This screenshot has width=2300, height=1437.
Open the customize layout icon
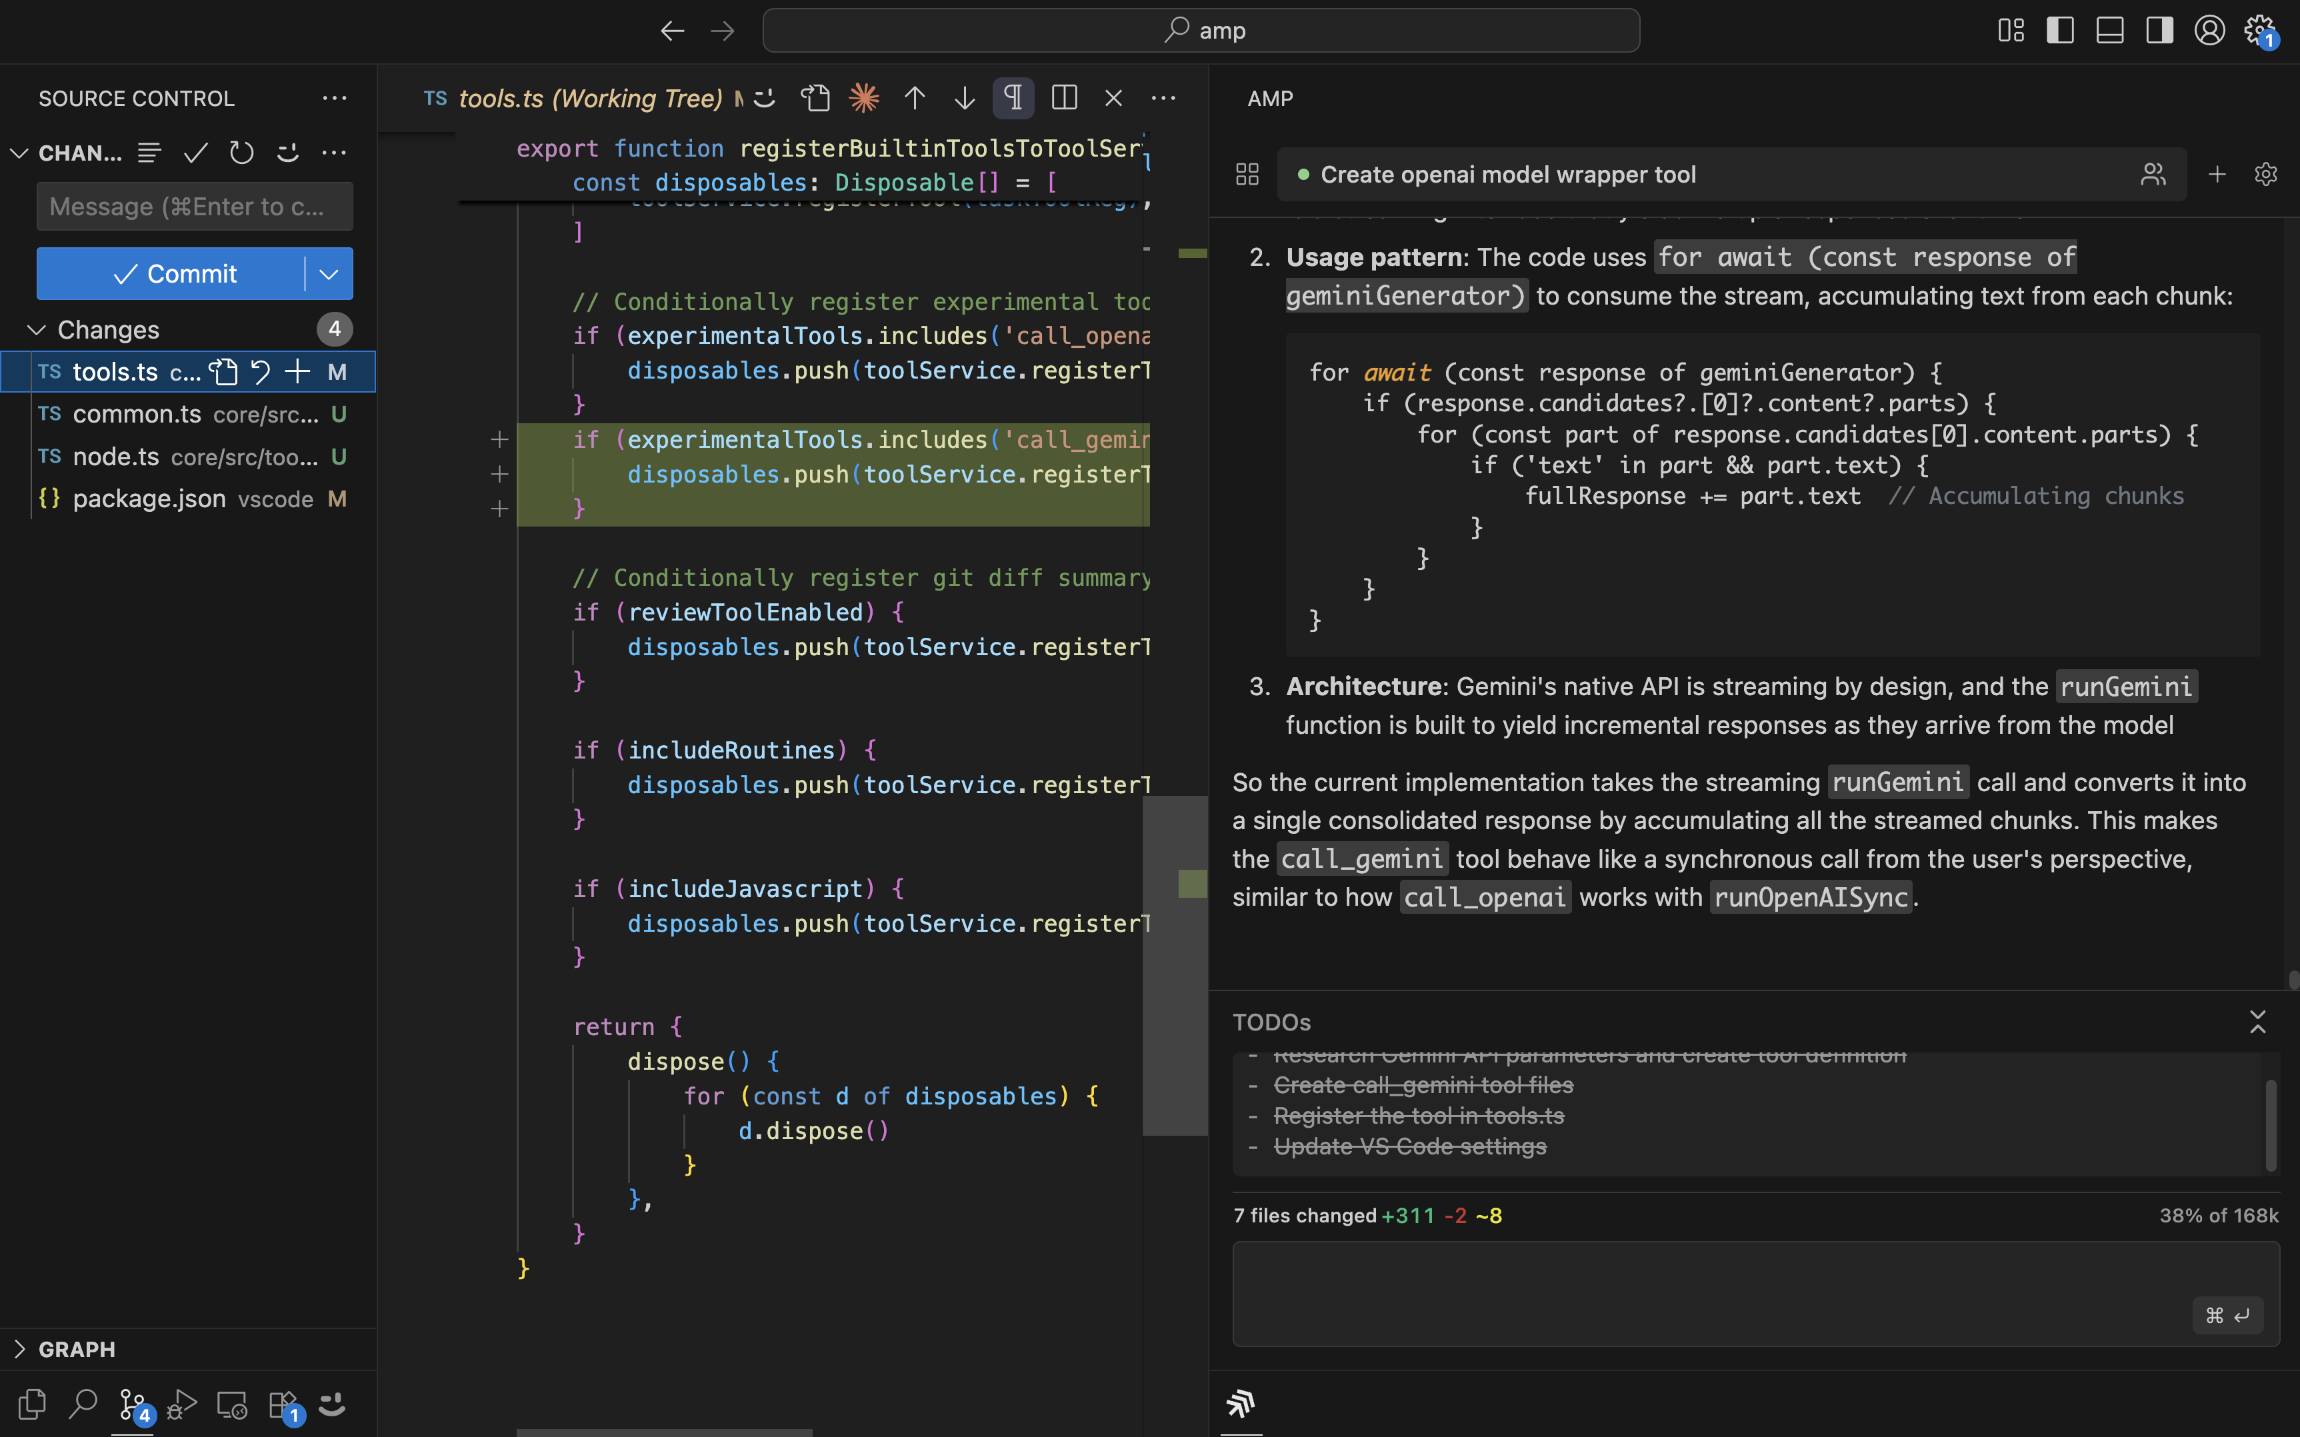point(2011,31)
